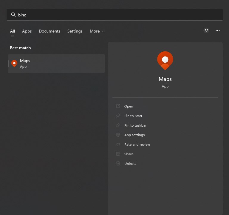Filter results by the Settings tab

pyautogui.click(x=75, y=31)
